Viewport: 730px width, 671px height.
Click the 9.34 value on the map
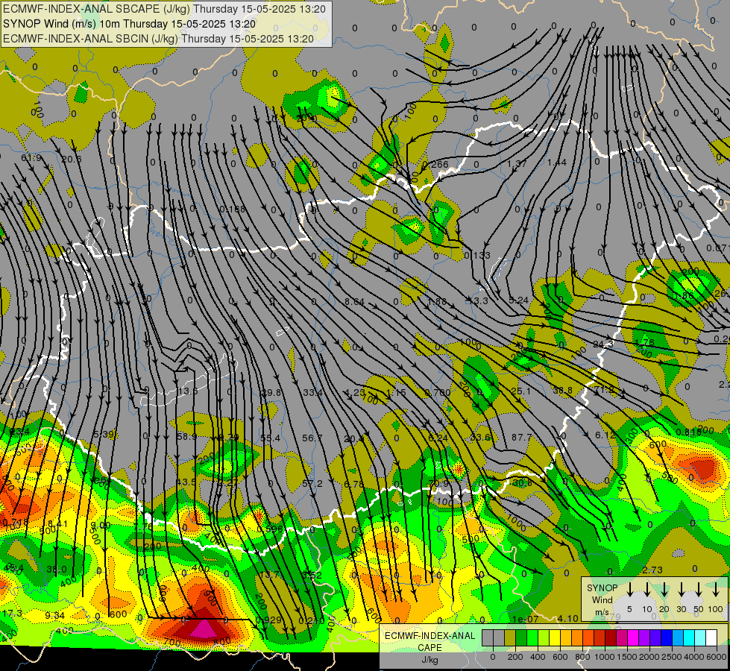tap(54, 615)
